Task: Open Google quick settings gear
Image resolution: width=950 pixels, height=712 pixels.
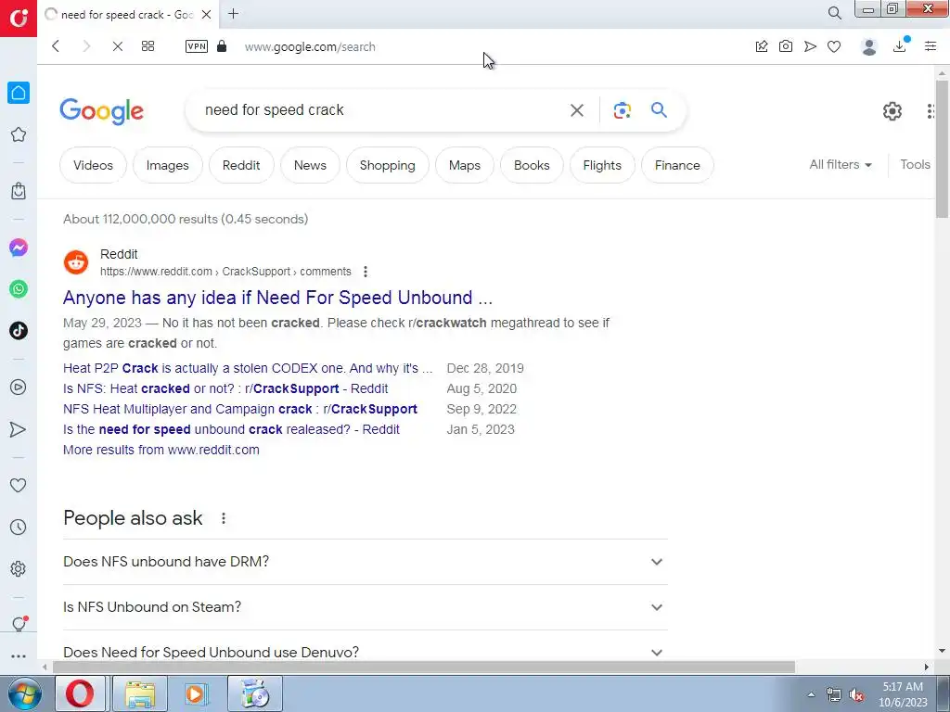Action: click(892, 111)
